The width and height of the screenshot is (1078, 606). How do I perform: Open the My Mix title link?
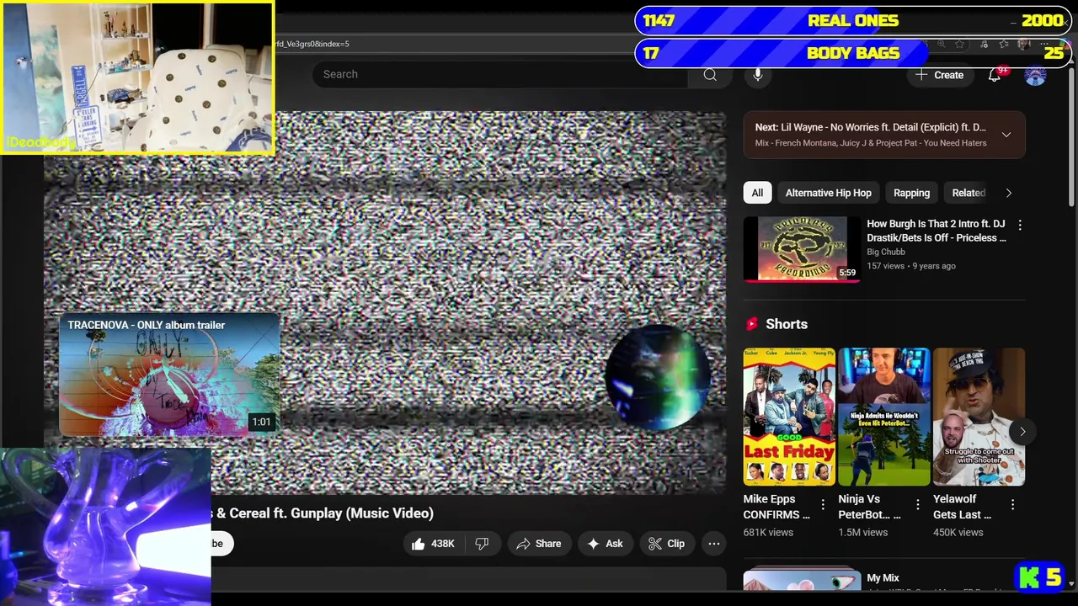883,578
